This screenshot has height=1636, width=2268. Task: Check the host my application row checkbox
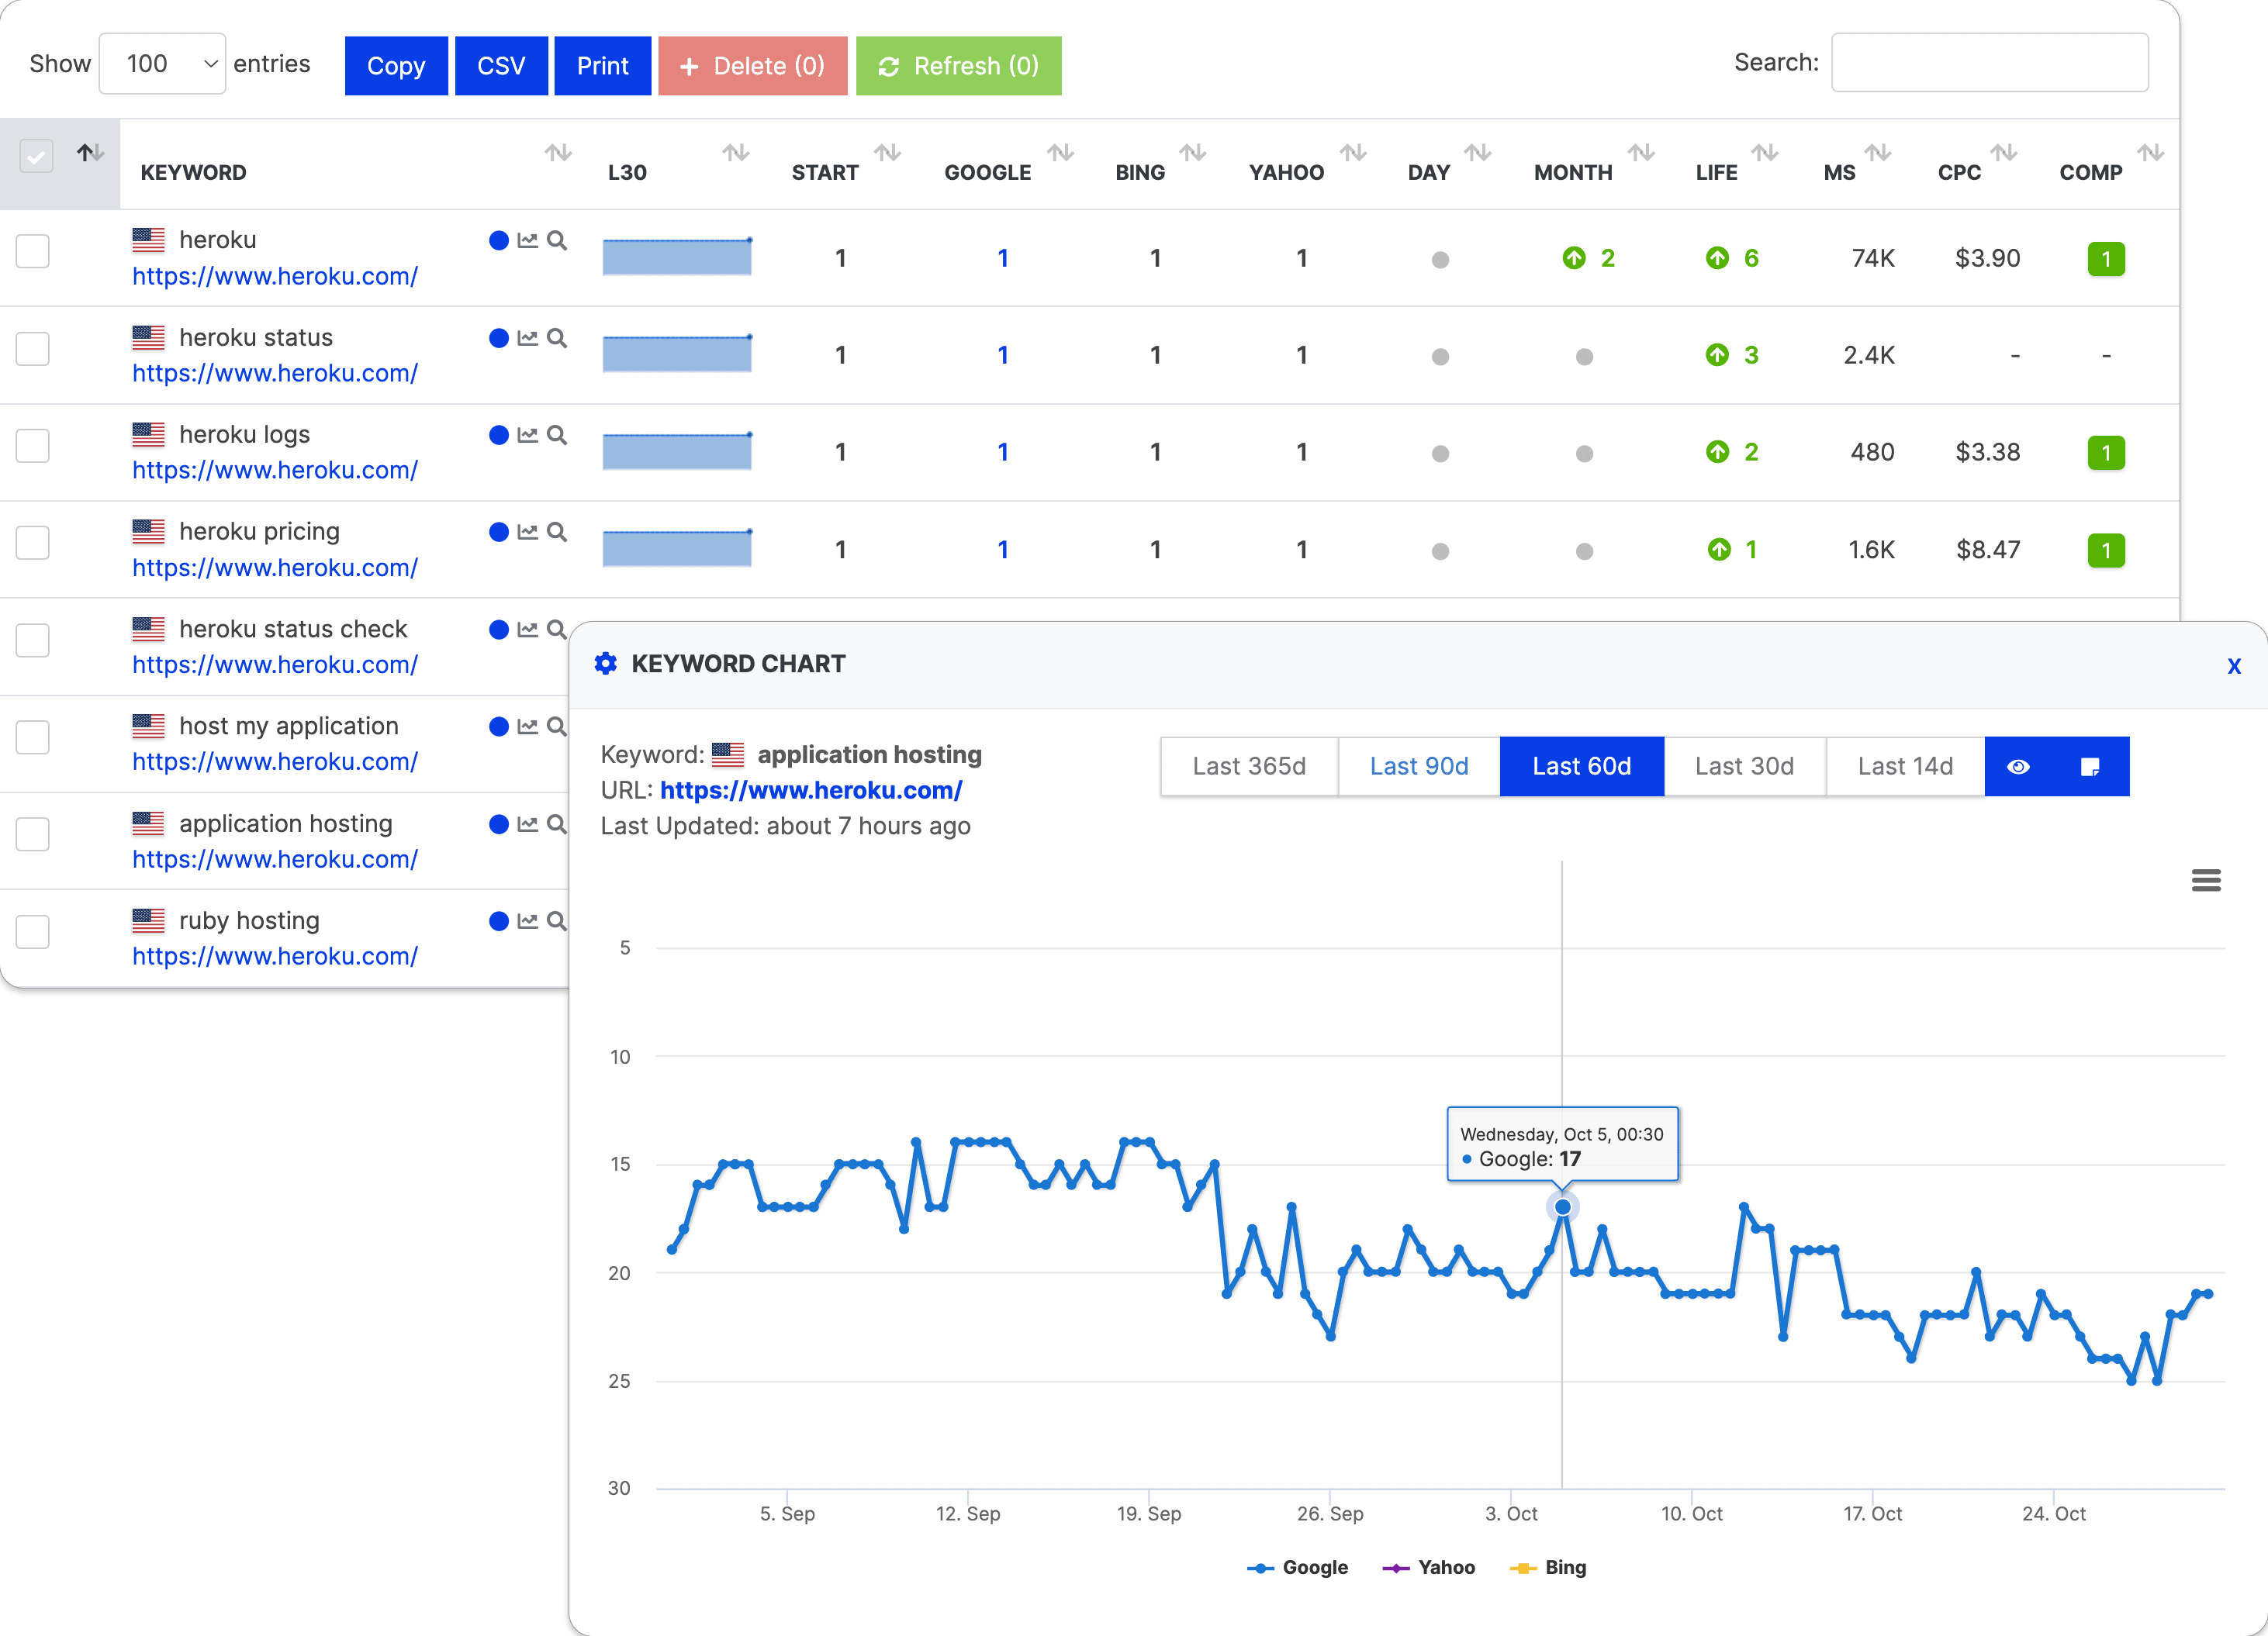pos(33,737)
